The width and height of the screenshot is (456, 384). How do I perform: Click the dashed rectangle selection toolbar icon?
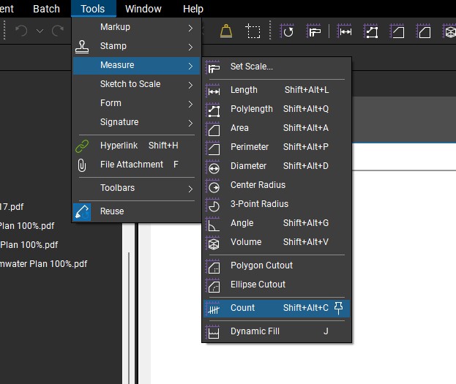(253, 31)
